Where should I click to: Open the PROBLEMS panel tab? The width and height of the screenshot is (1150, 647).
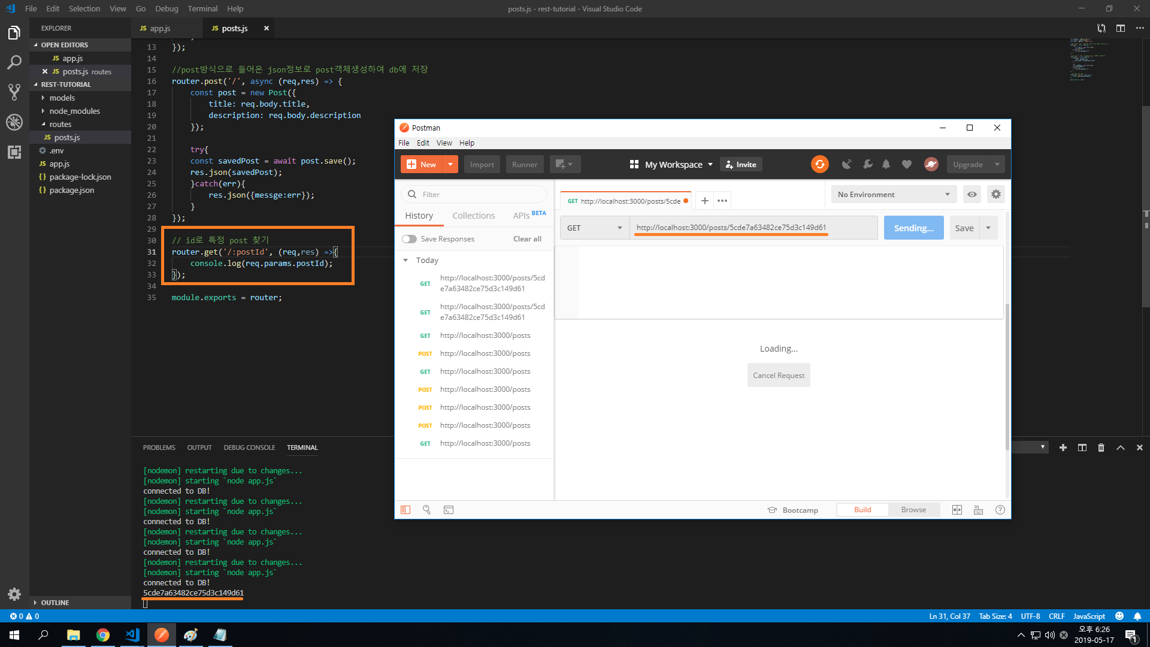click(159, 448)
